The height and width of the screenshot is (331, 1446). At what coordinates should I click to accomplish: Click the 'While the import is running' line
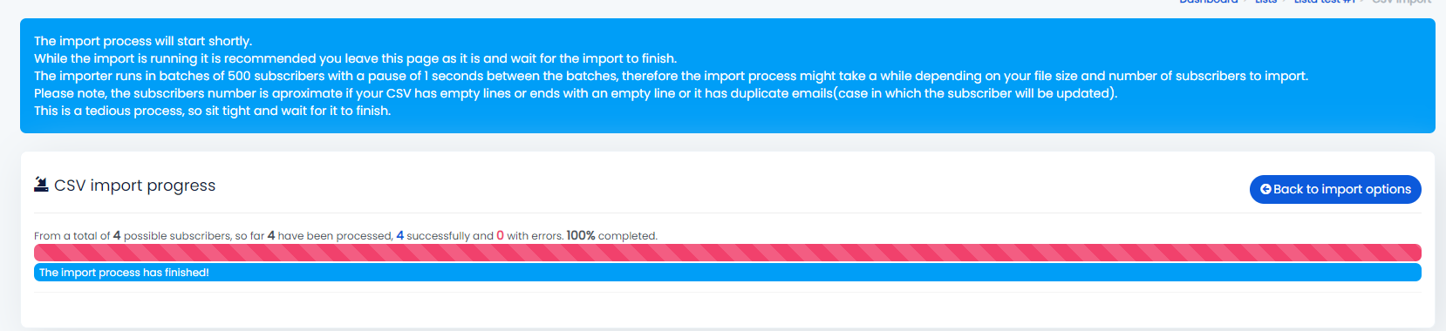tap(355, 58)
